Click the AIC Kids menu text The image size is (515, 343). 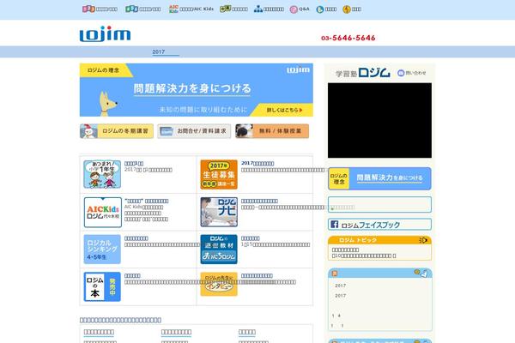click(197, 9)
